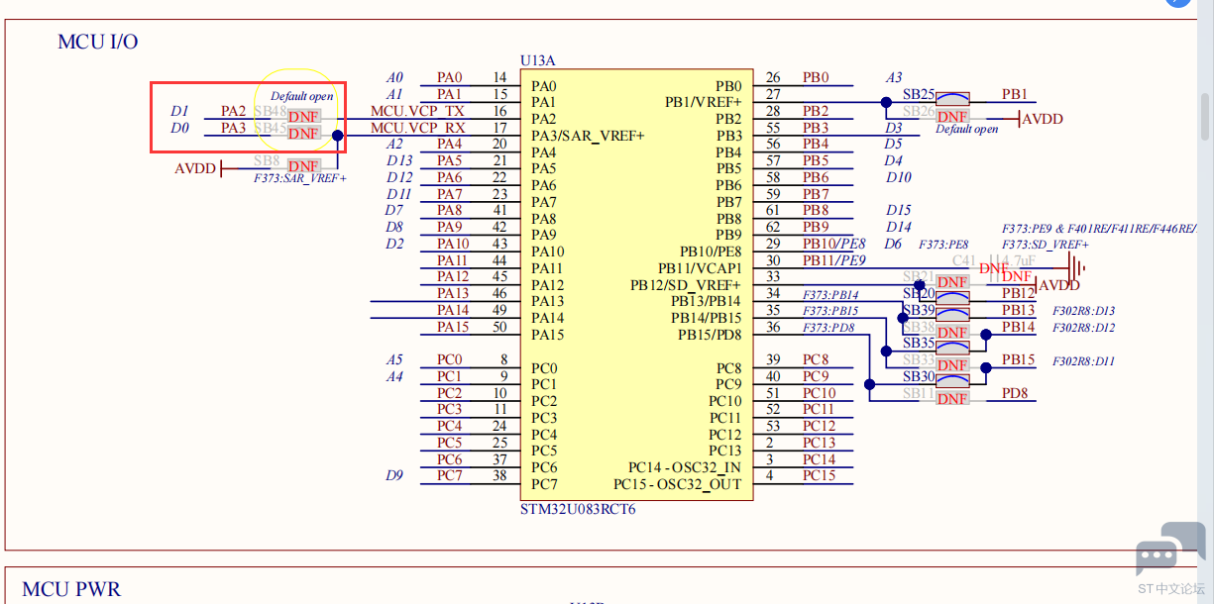Click the PC15 - OSC32_OUT pin name
The height and width of the screenshot is (604, 1214).
(677, 484)
